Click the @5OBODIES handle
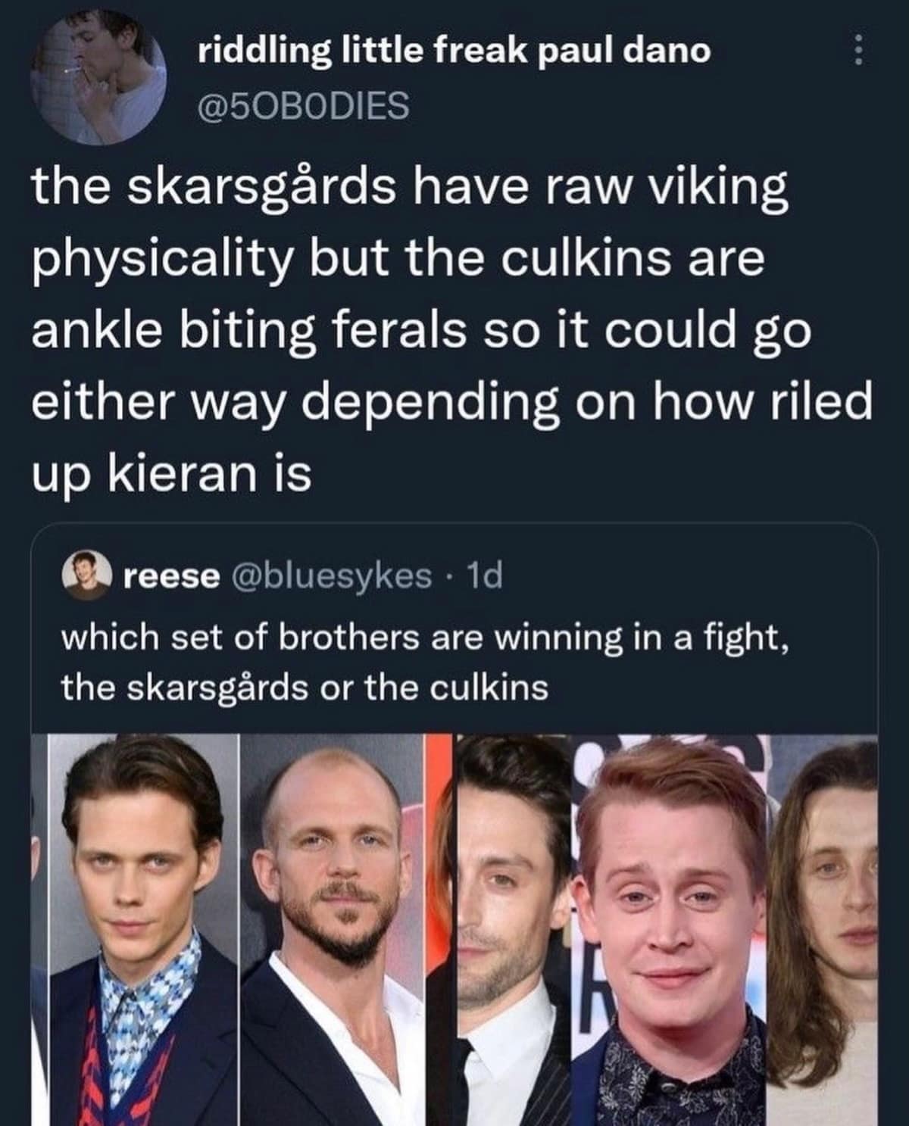 click(x=303, y=105)
